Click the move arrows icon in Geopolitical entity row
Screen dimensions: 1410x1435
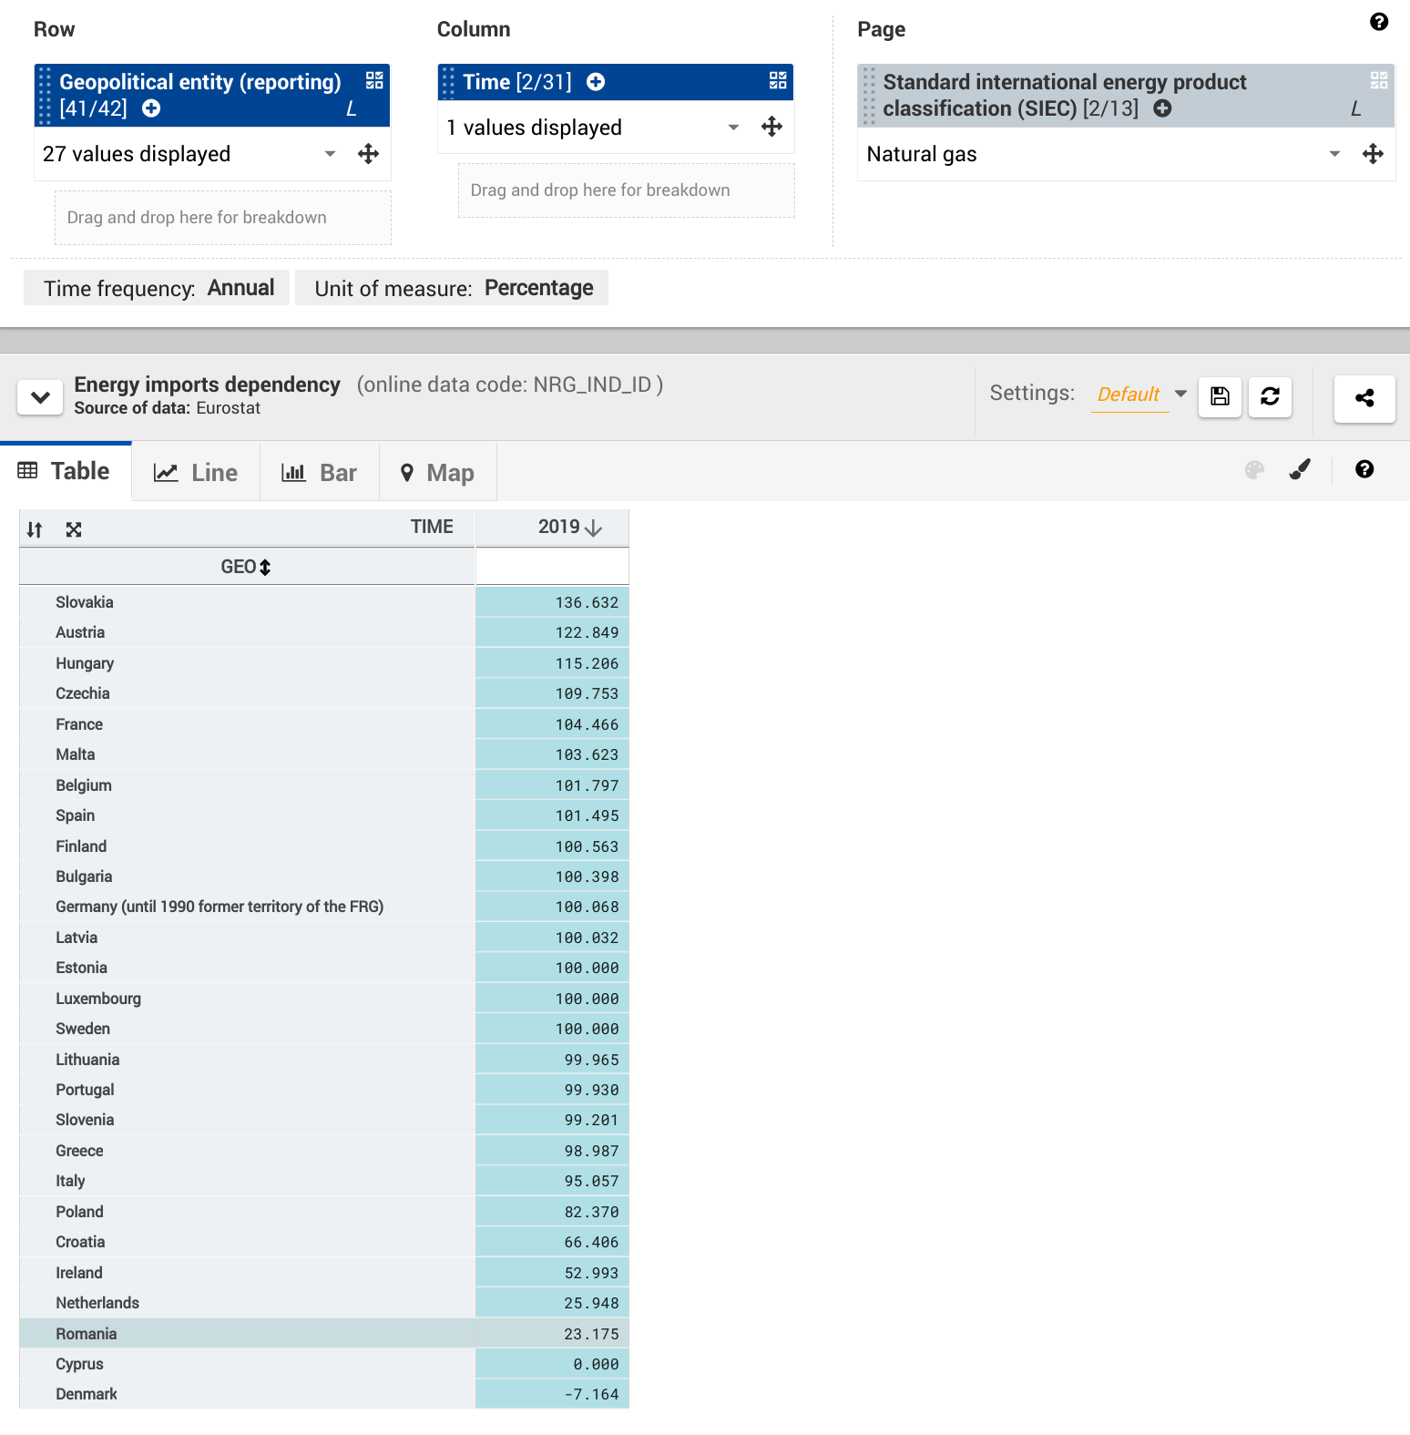(368, 154)
